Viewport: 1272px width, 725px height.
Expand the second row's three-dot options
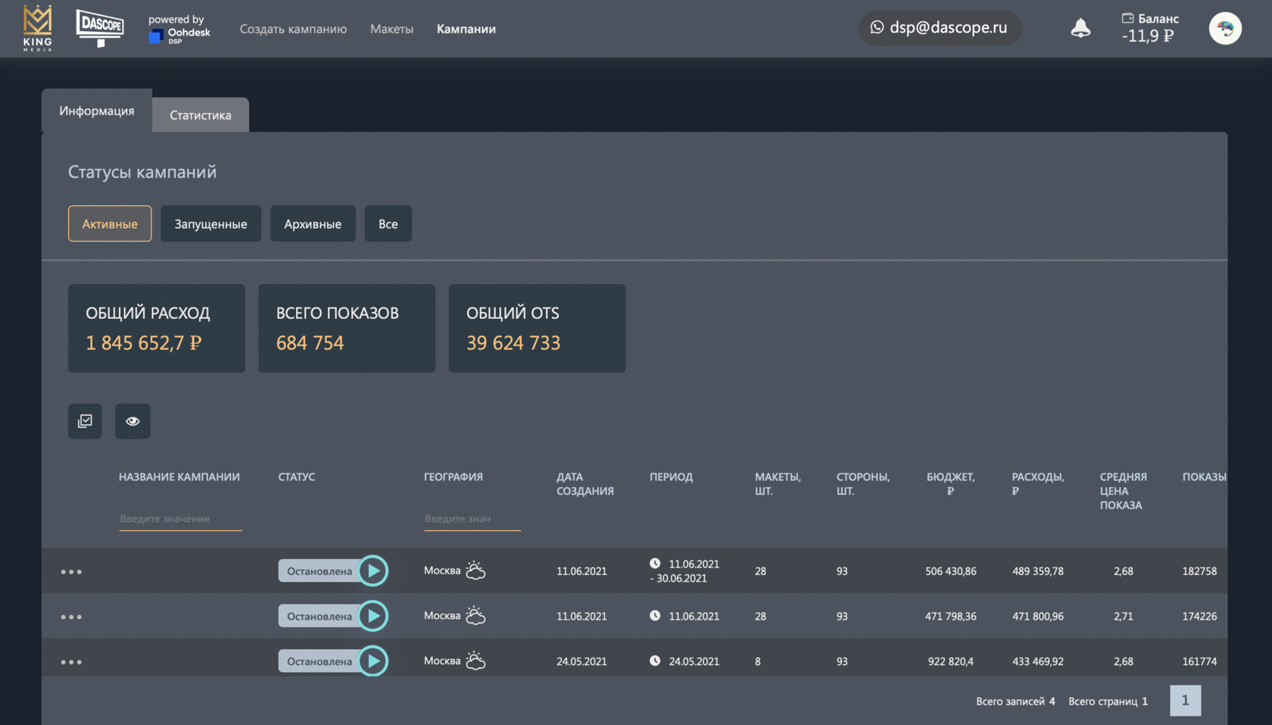(71, 617)
